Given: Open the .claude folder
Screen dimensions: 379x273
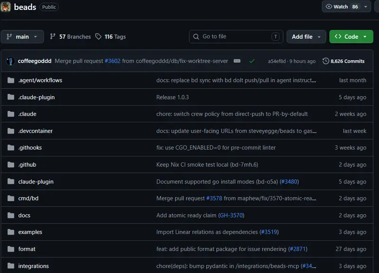Looking at the screenshot, I should coord(27,114).
